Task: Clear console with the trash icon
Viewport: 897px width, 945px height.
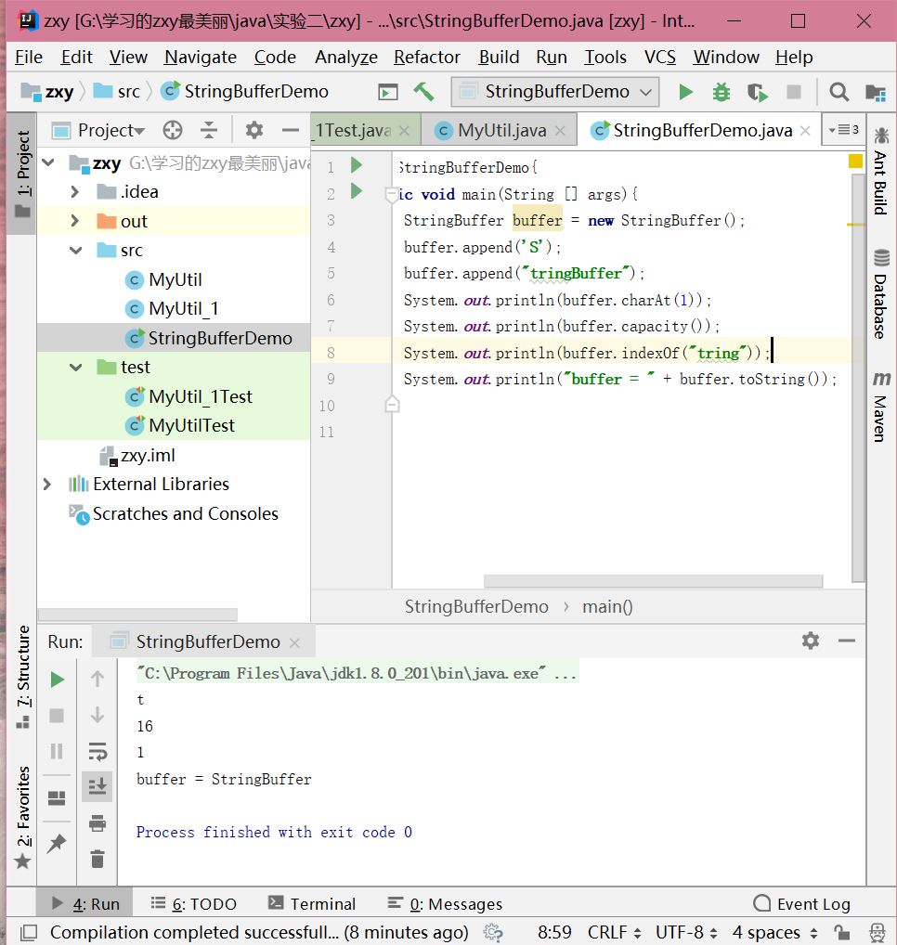Action: point(97,859)
